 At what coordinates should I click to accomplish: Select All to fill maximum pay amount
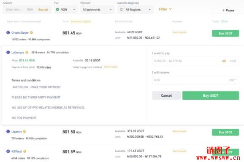click(224, 61)
